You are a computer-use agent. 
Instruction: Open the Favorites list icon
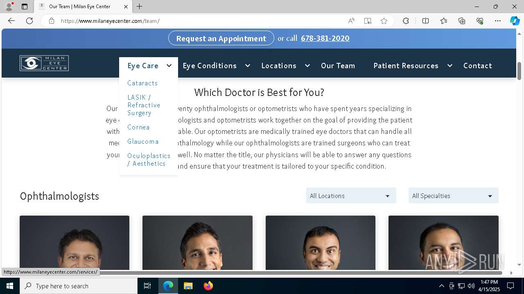coord(444,21)
